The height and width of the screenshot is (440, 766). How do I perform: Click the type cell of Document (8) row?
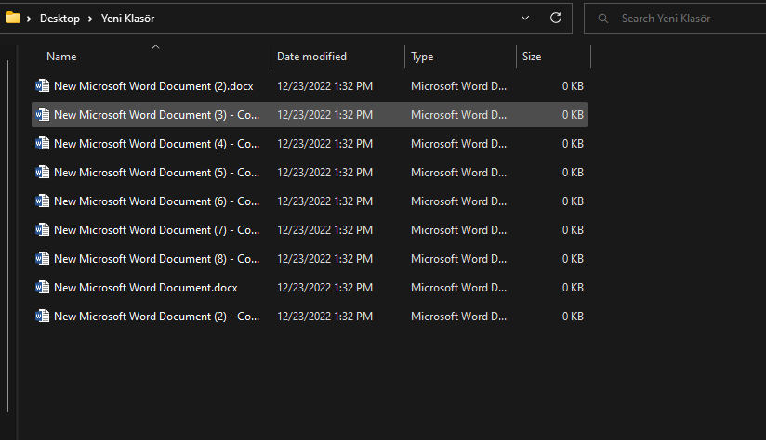click(x=458, y=259)
